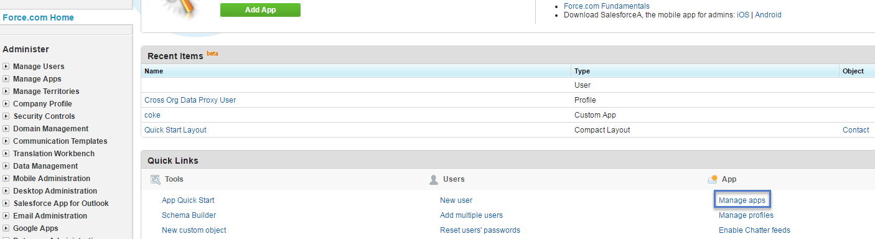Screen dimensions: 875x239
Task: Click the Tools section icon
Action: point(156,179)
